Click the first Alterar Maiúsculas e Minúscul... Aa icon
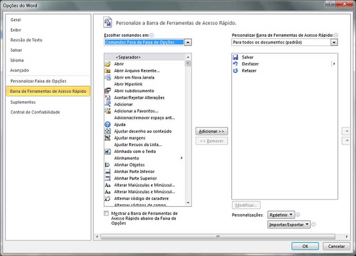Image resolution: width=356 pixels, height=256 pixels. pos(107,185)
